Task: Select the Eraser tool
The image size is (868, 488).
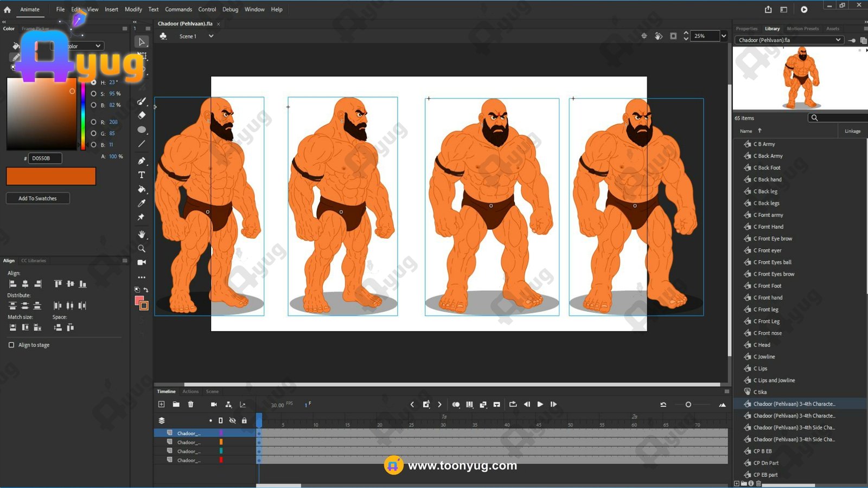Action: (x=142, y=115)
